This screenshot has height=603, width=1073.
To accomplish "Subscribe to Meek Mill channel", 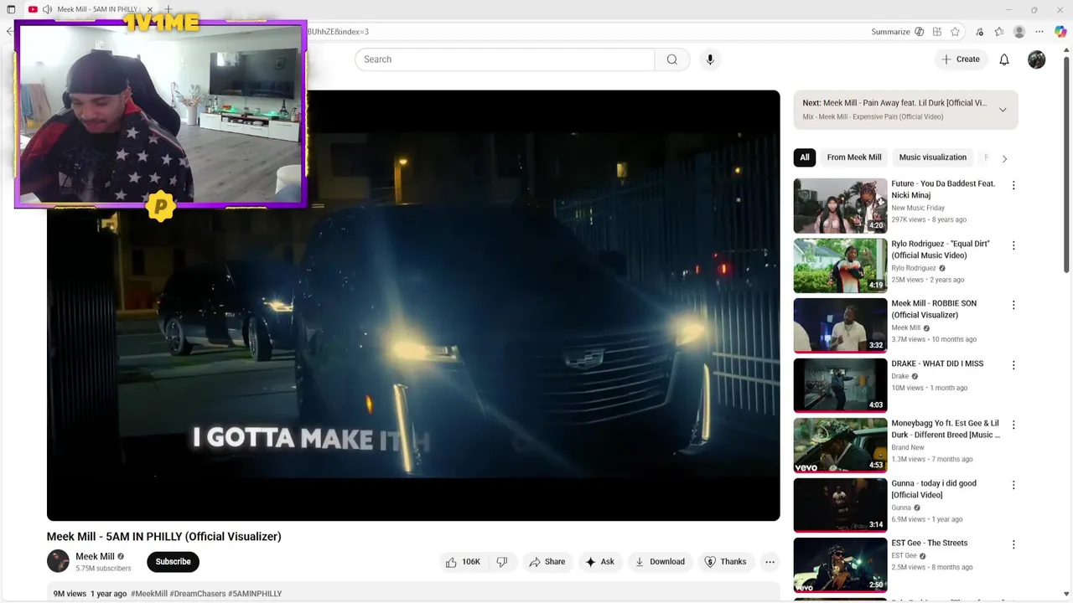I will coord(173,562).
